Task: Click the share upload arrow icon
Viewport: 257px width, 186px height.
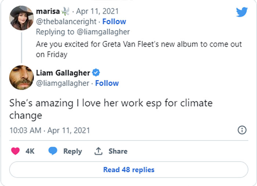Action: tap(98, 151)
